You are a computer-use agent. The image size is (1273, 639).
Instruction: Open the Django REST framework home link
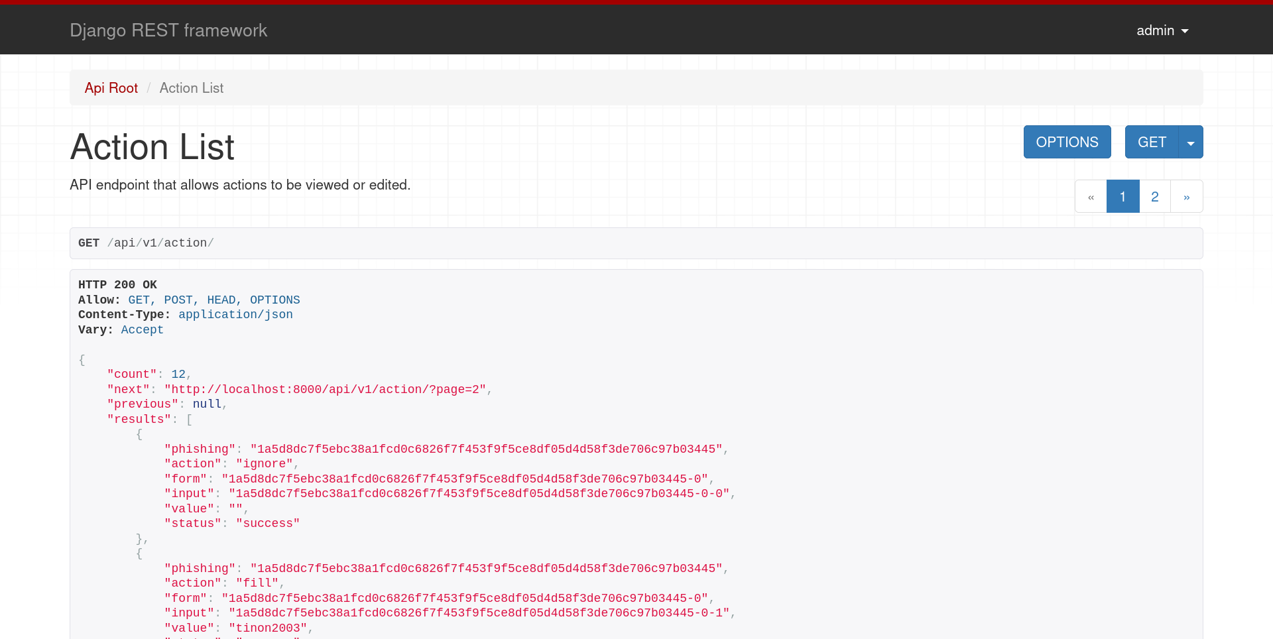point(168,30)
